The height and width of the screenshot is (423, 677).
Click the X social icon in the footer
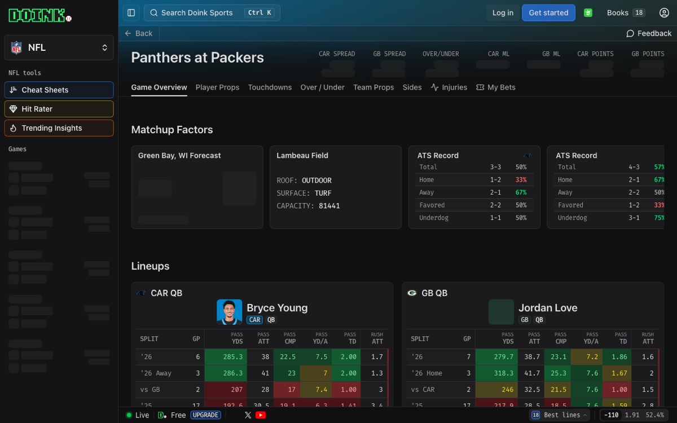248,415
